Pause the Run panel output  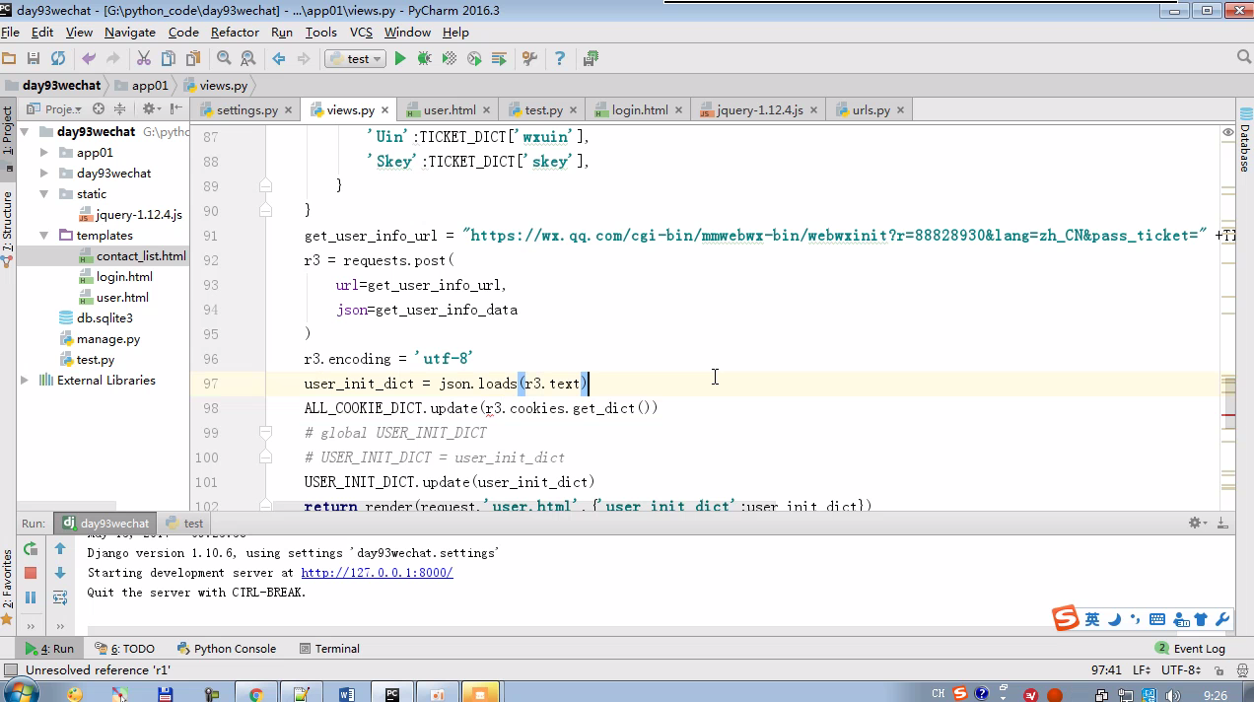[31, 597]
